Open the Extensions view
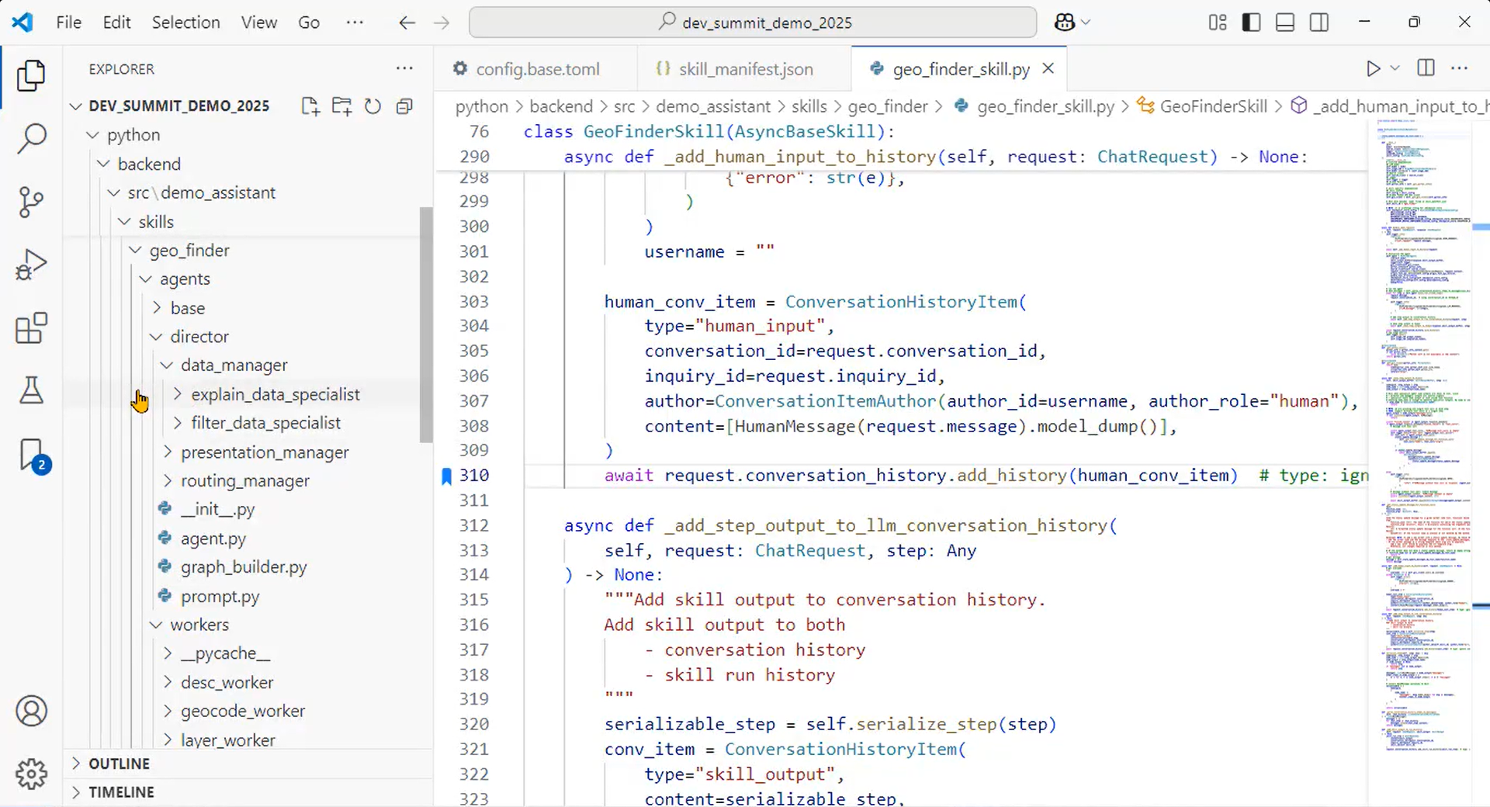 pos(31,328)
